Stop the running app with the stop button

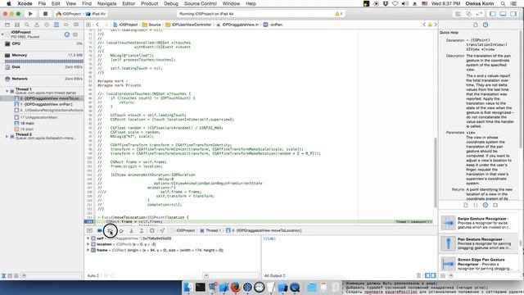pyautogui.click(x=45, y=14)
